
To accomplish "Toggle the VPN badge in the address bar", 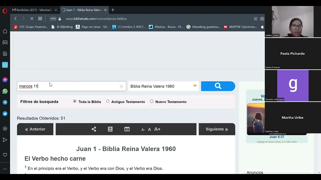I will [53, 19].
